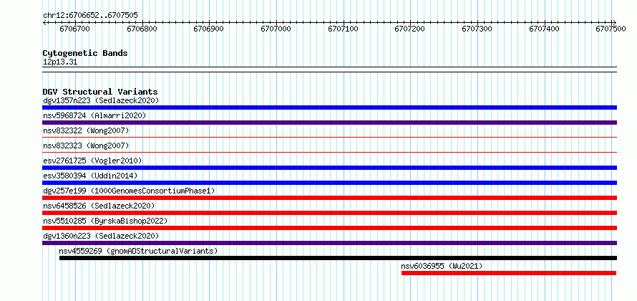Click the blue bar under esv3580394

[x=329, y=183]
